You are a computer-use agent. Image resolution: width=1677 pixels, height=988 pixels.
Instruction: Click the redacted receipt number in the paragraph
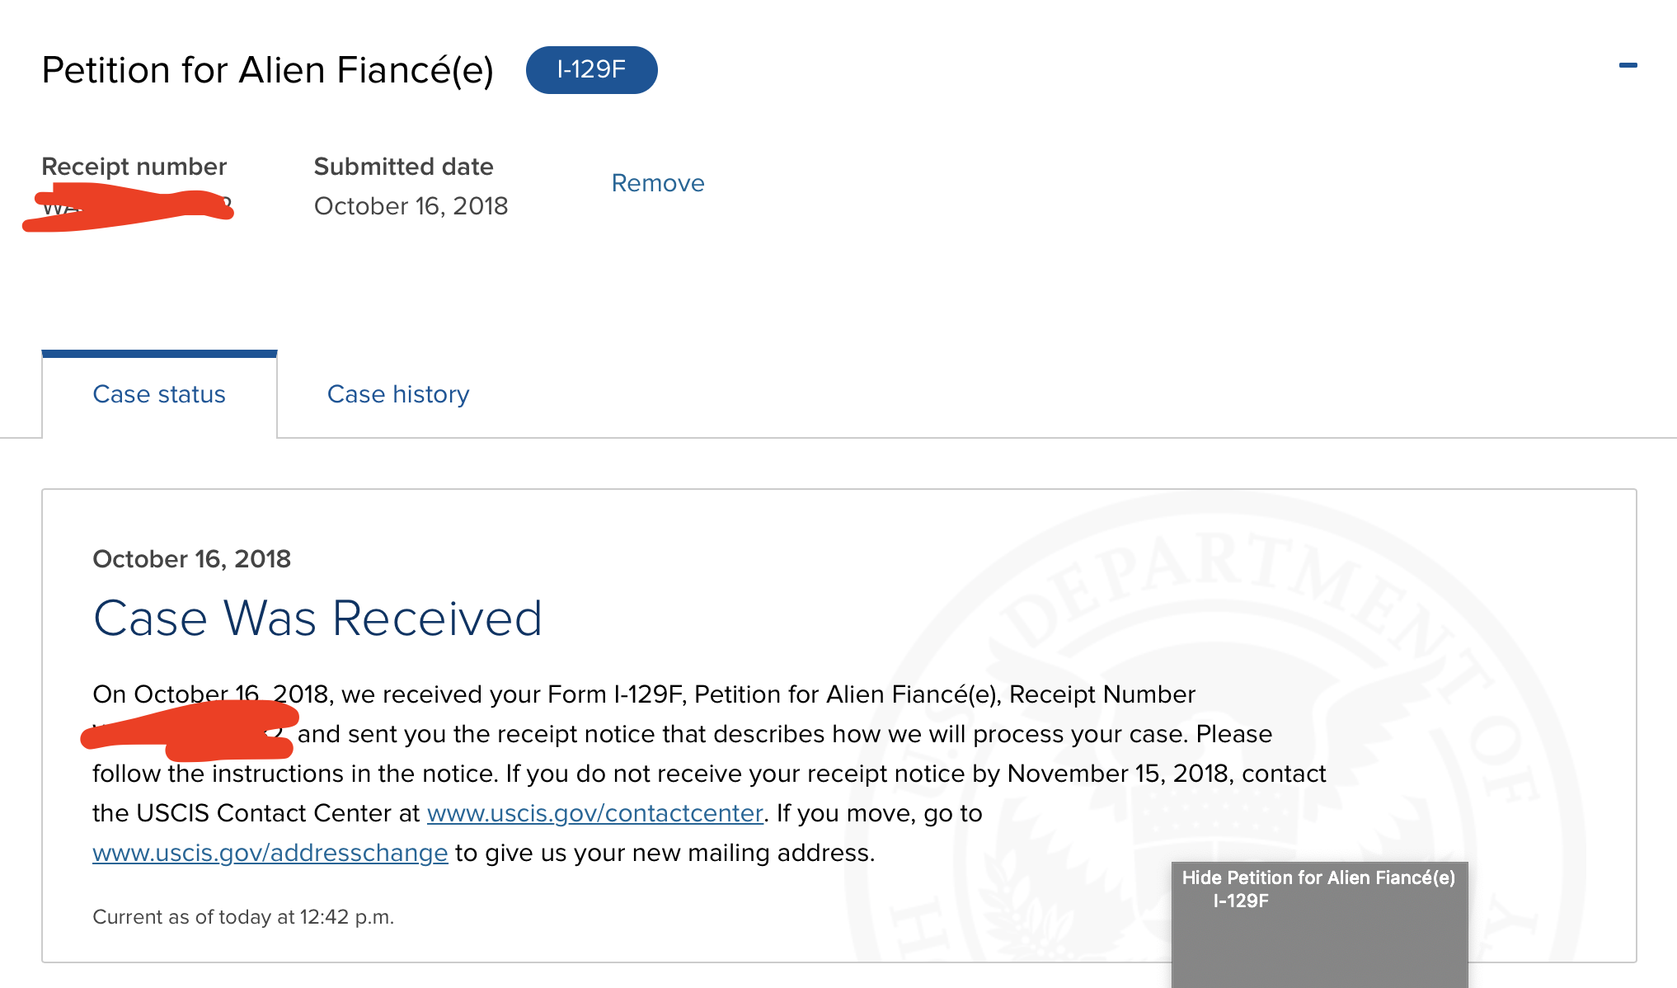[190, 732]
